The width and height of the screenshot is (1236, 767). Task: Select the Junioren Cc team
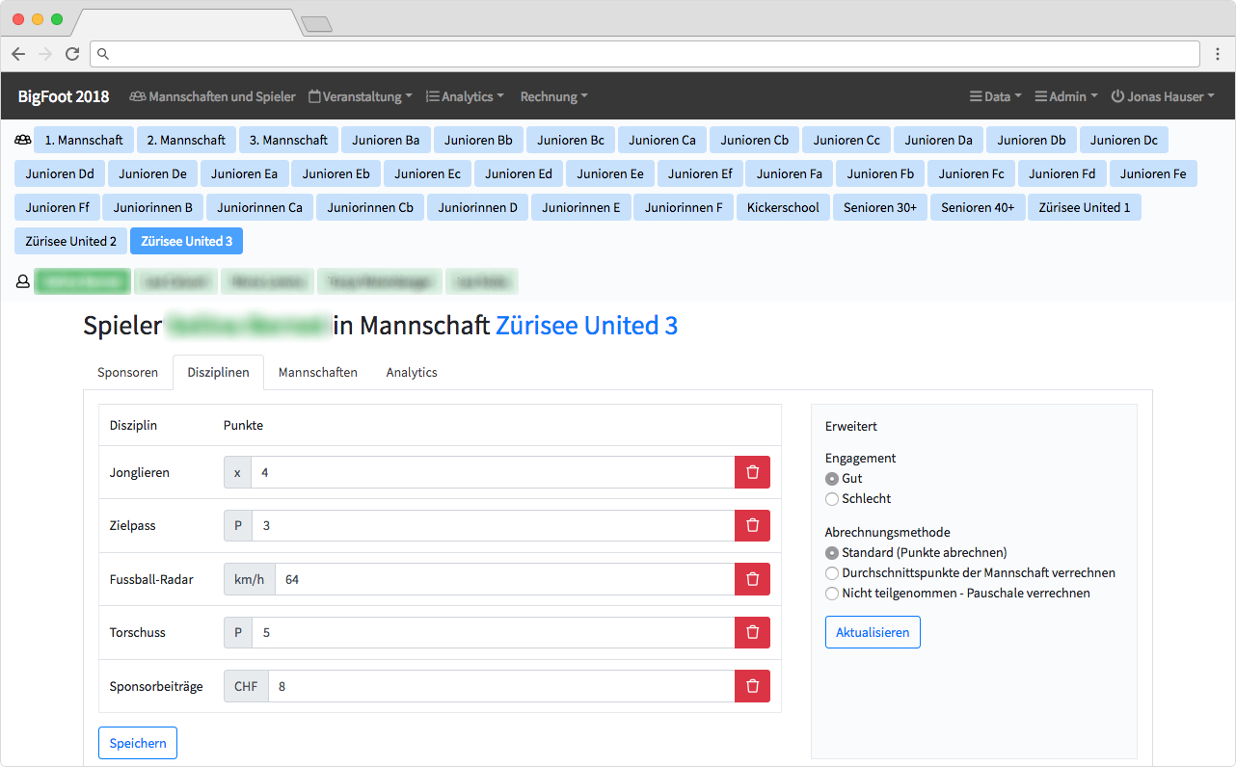846,140
